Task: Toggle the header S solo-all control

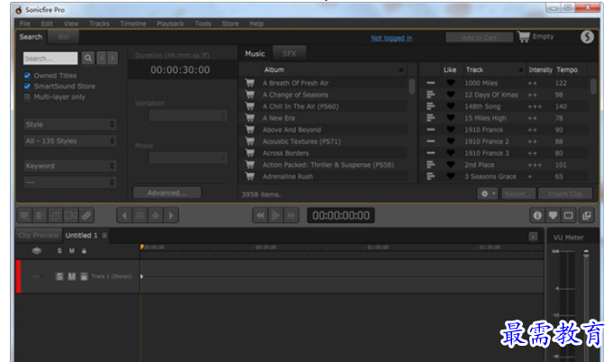Action: click(59, 250)
